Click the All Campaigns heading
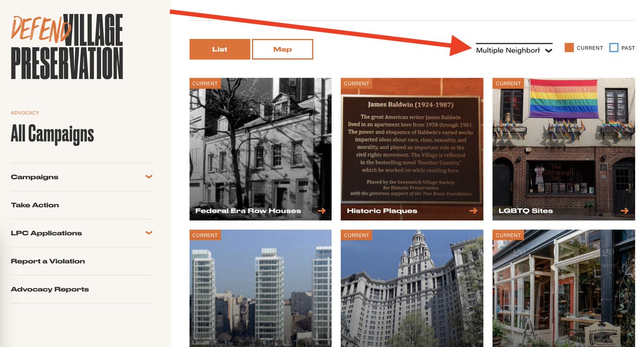 52,134
